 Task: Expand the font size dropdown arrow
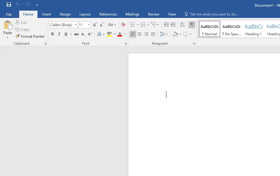(89, 25)
